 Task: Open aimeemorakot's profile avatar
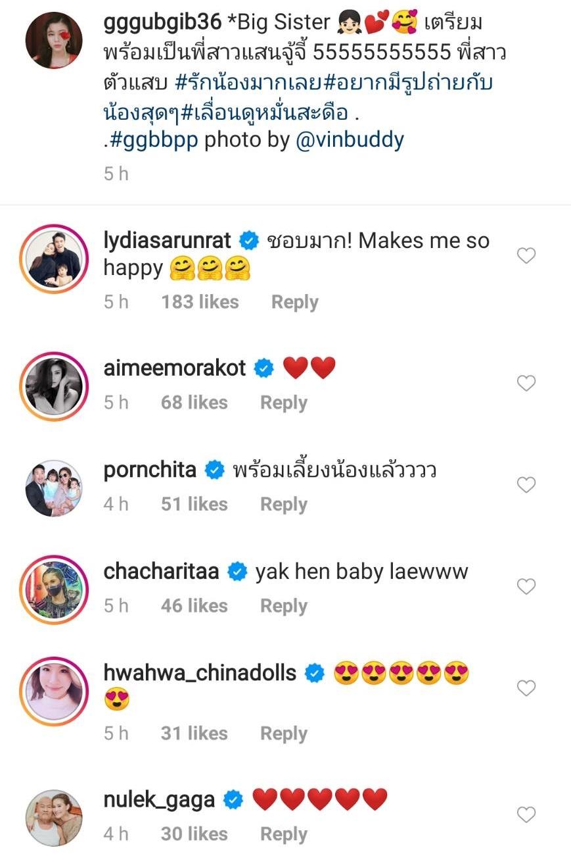(54, 384)
